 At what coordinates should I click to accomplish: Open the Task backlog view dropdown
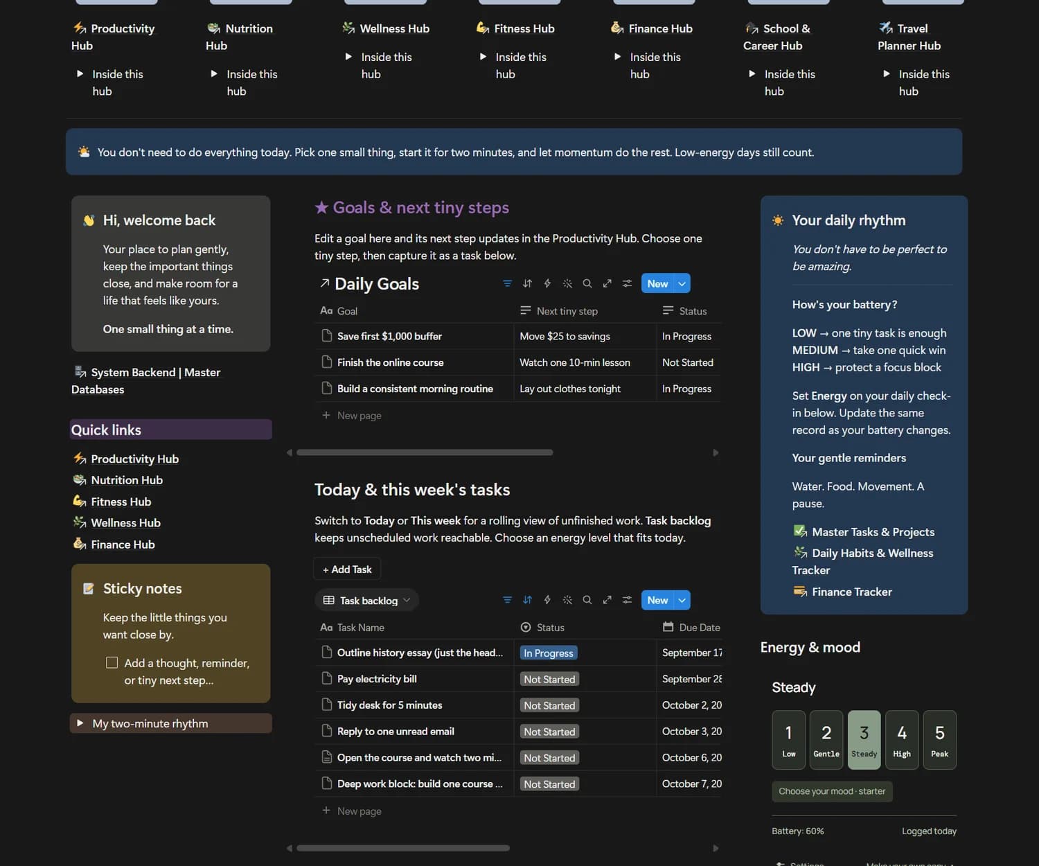(x=367, y=600)
